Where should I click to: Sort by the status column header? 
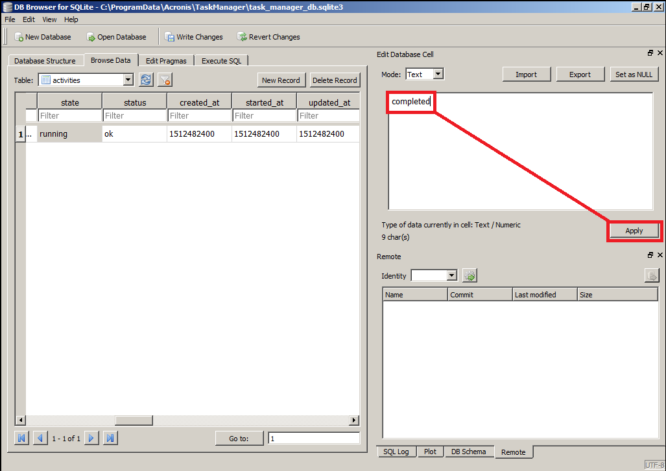135,102
